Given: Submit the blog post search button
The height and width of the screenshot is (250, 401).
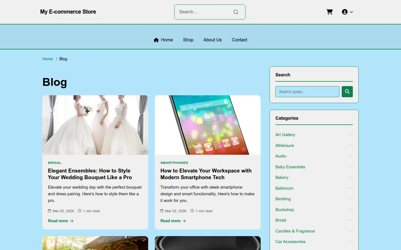Looking at the screenshot, I should [x=347, y=92].
